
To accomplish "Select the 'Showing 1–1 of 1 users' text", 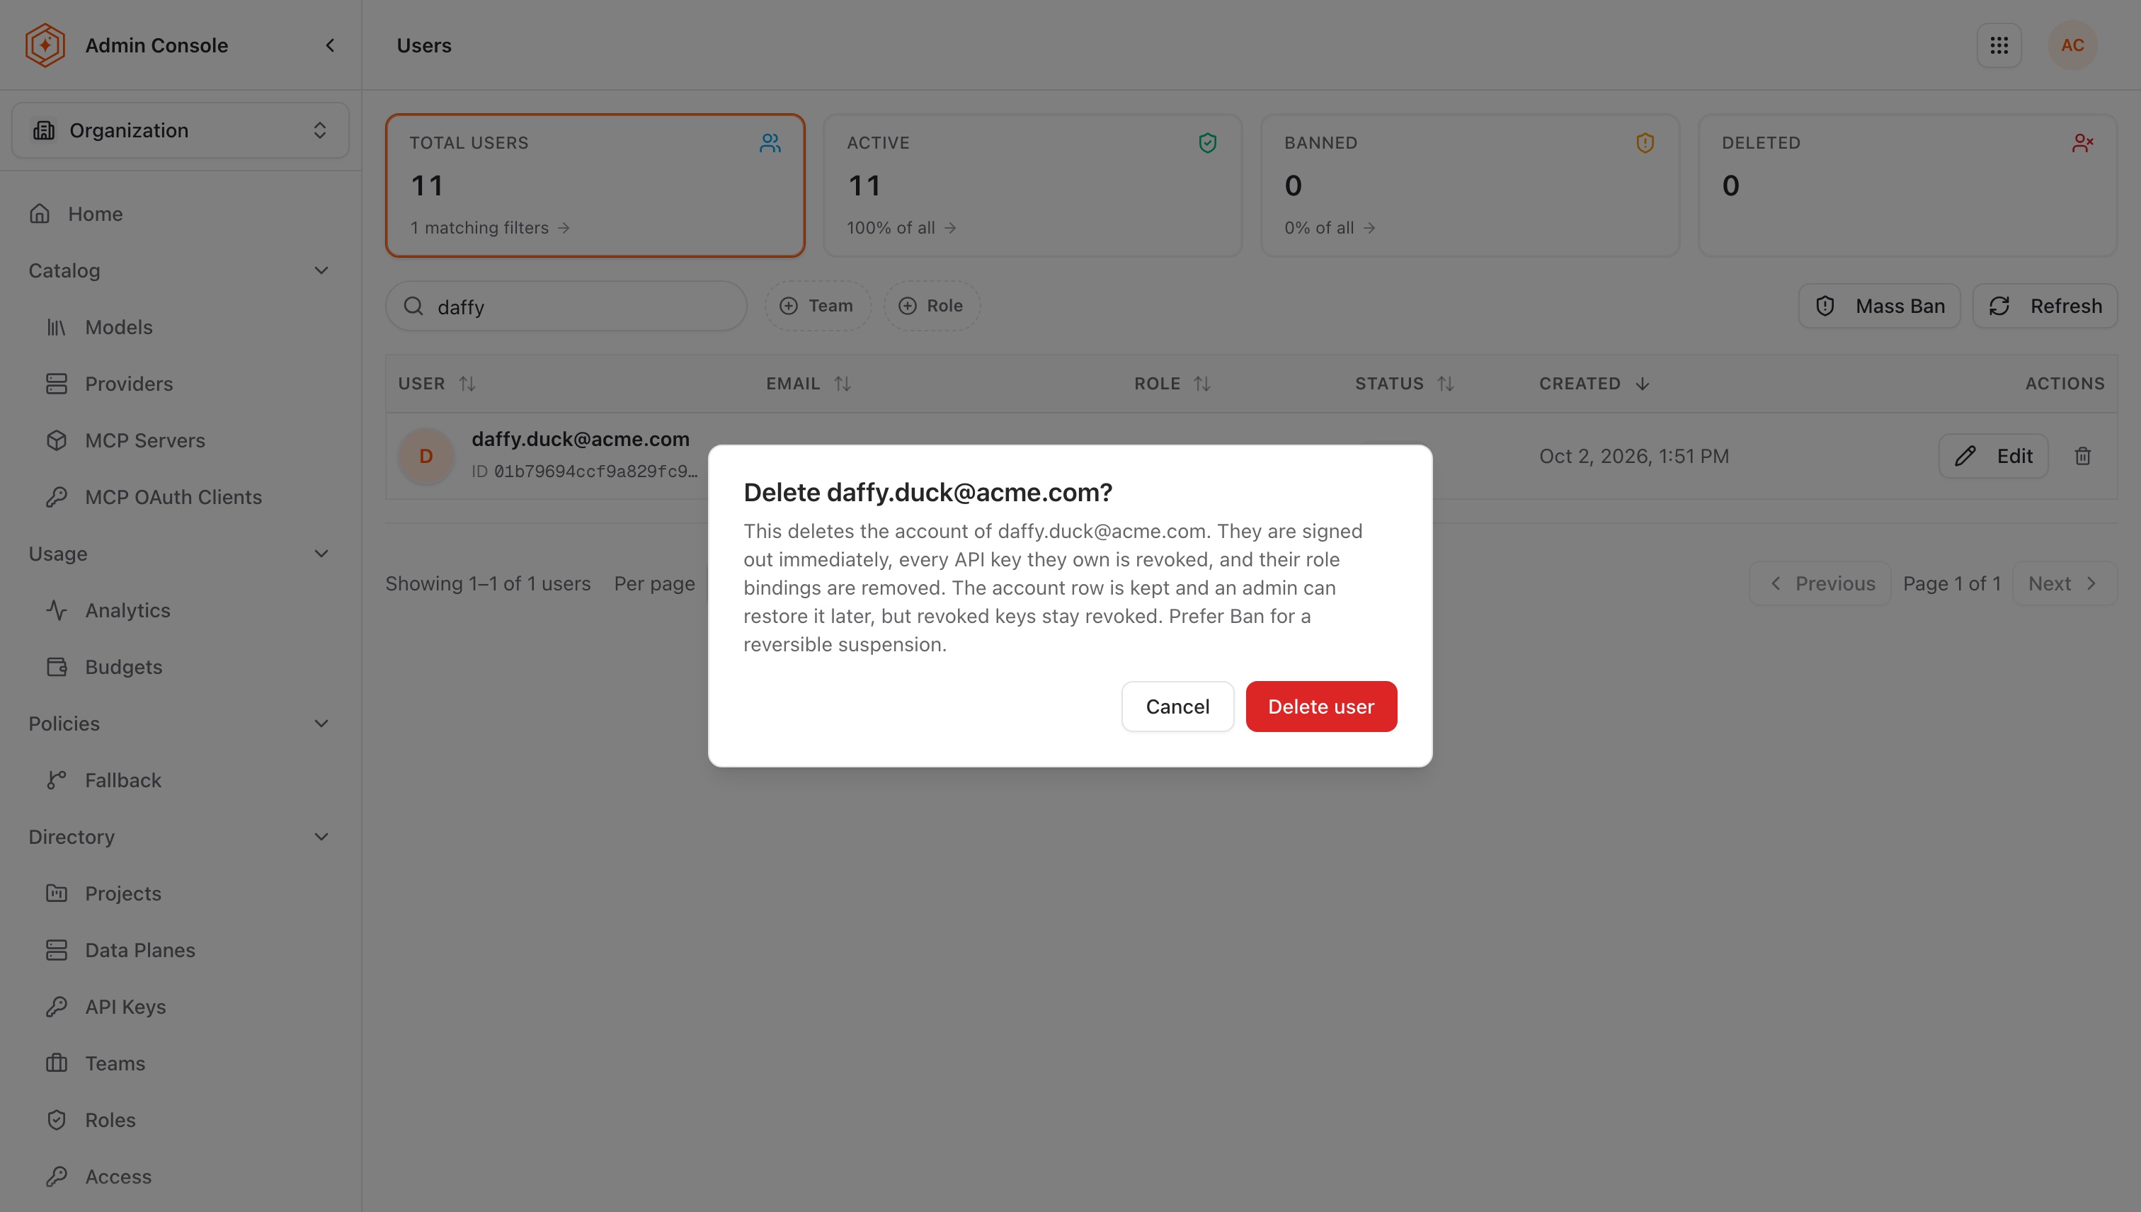I will point(488,583).
